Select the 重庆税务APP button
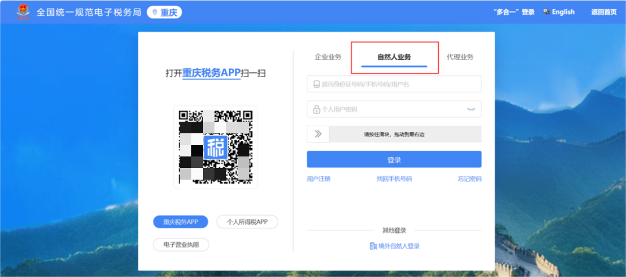The height and width of the screenshot is (277, 626). pos(180,221)
